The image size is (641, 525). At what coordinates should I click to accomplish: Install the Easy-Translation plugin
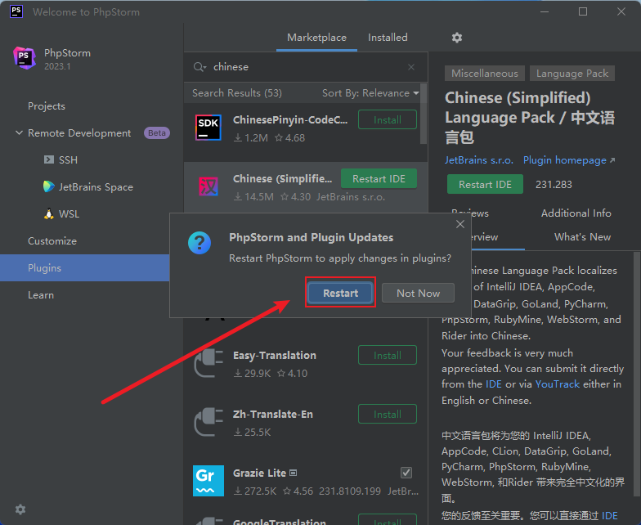[x=388, y=355]
